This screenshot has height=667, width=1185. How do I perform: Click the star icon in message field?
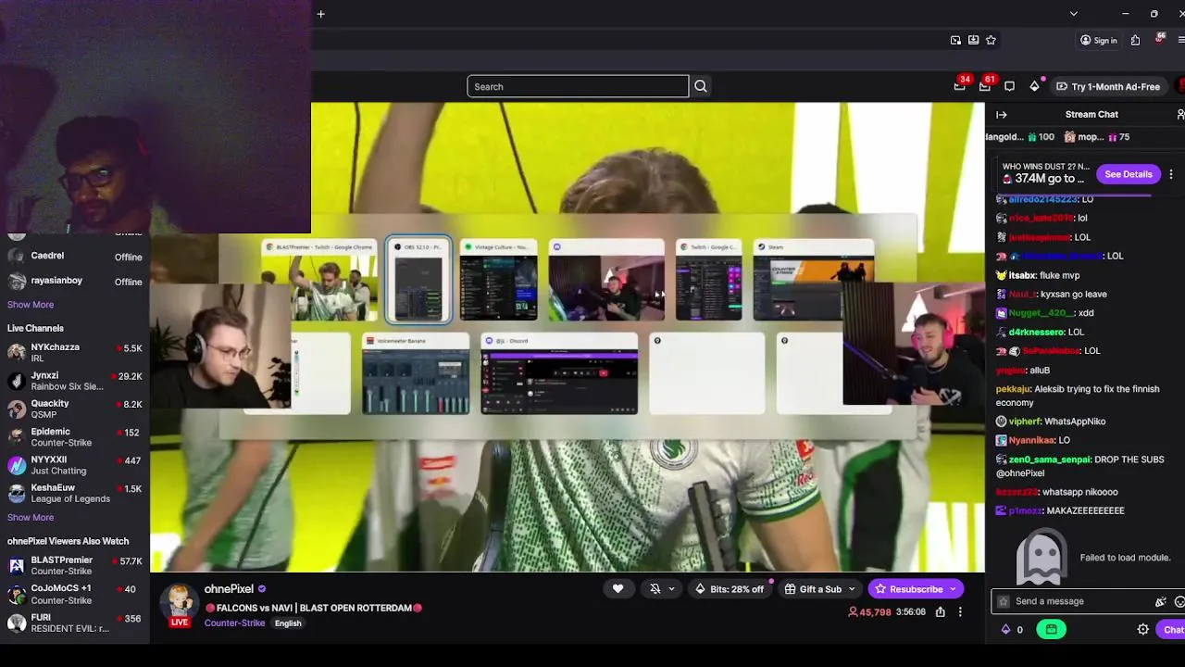pos(1004,601)
